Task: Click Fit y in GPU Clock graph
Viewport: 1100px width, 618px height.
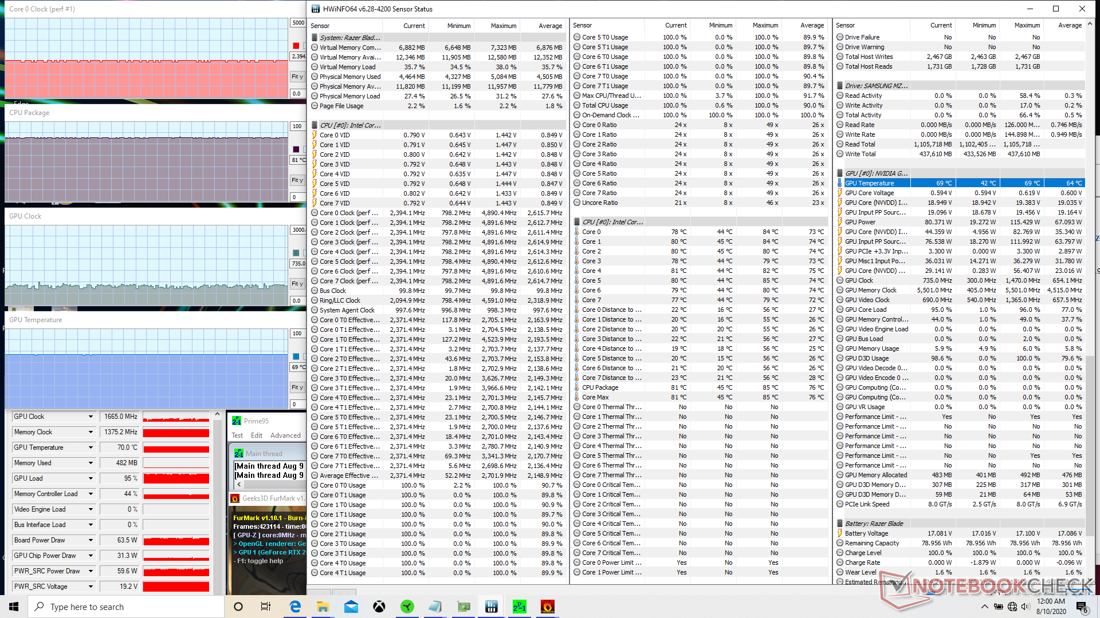Action: [x=297, y=284]
